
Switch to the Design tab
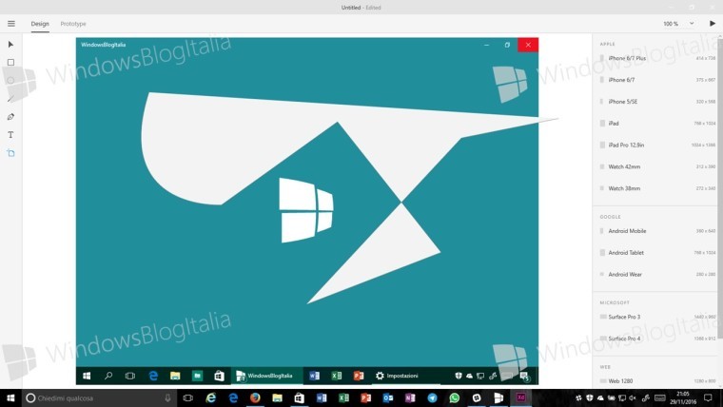pos(40,24)
